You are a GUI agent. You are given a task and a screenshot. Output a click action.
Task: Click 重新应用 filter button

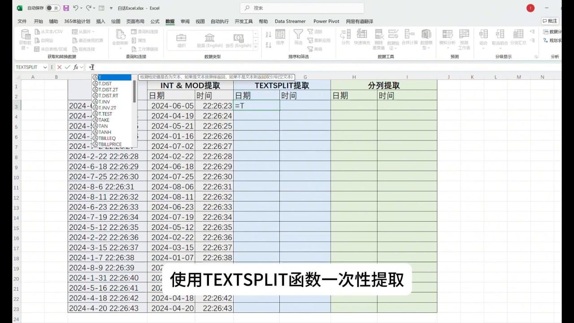[319, 40]
